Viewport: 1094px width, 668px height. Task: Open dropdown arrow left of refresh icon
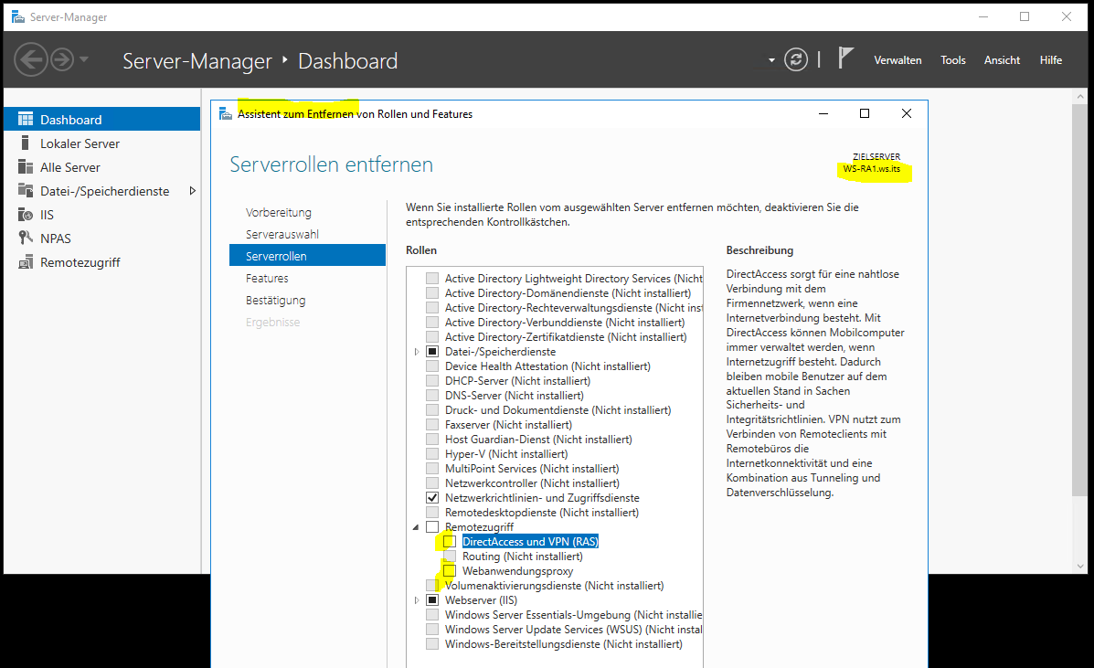tap(771, 60)
